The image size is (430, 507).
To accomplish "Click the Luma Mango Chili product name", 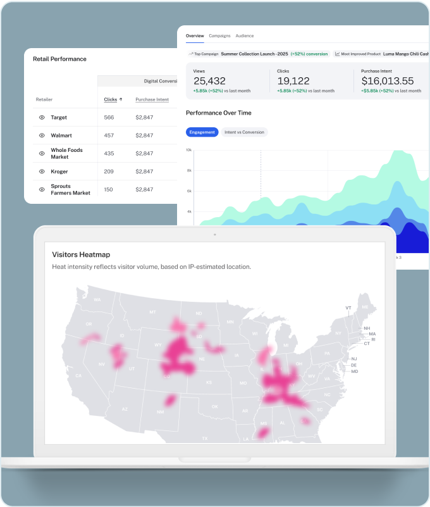I will pos(405,54).
